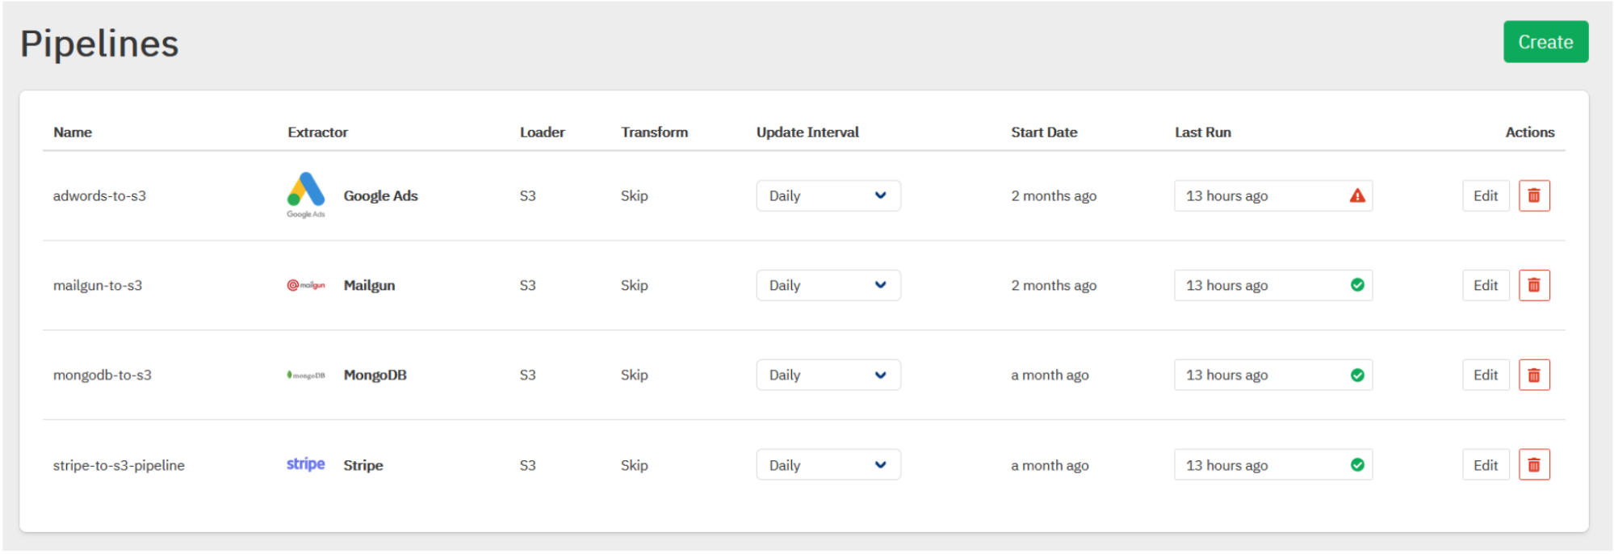Click the green success checkmark for mailgun-to-s3
This screenshot has height=554, width=1614.
coord(1357,285)
